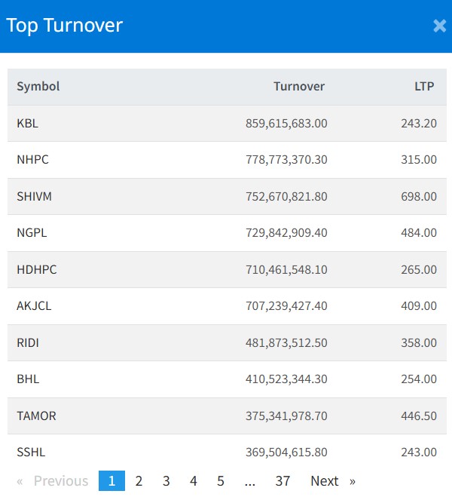The height and width of the screenshot is (497, 452).
Task: Choose the SHIVM symbol entry
Action: point(34,196)
